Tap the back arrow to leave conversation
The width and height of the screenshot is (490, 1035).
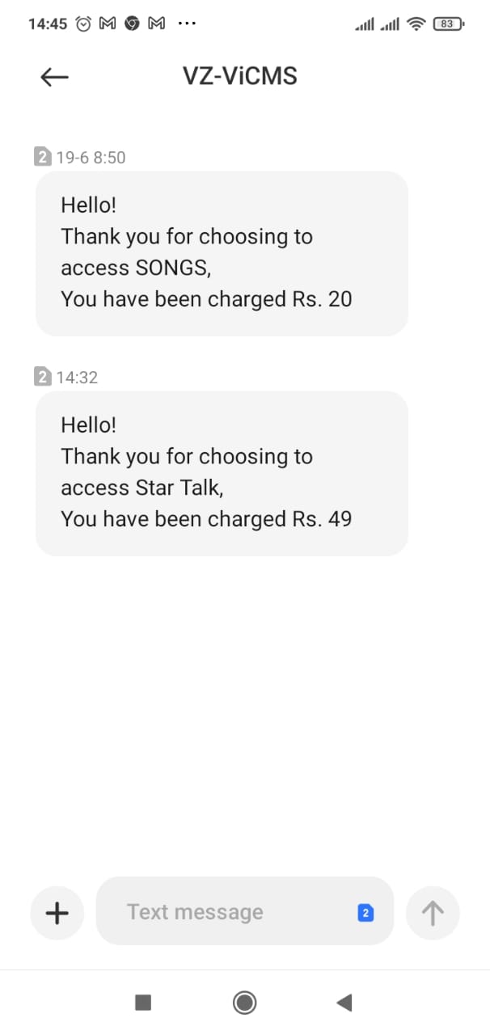click(x=54, y=77)
